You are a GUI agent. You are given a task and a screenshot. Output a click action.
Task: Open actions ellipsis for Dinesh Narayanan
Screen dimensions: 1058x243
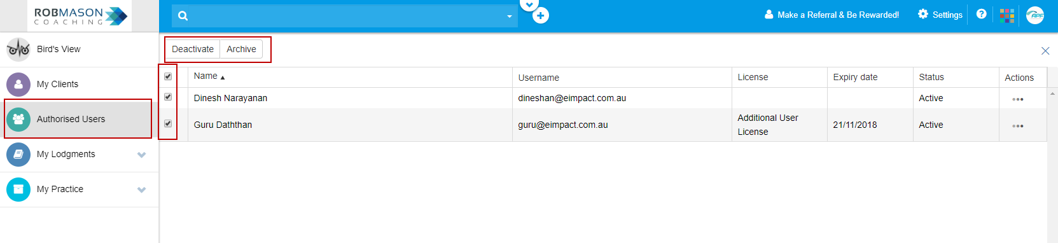pyautogui.click(x=1018, y=99)
